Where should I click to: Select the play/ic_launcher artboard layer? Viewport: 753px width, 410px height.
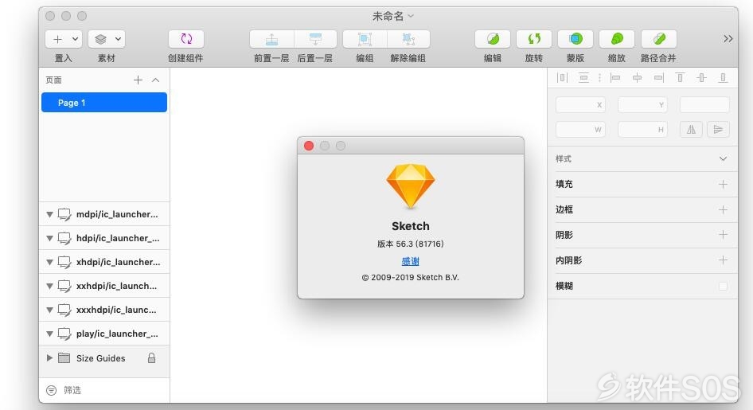coord(104,334)
